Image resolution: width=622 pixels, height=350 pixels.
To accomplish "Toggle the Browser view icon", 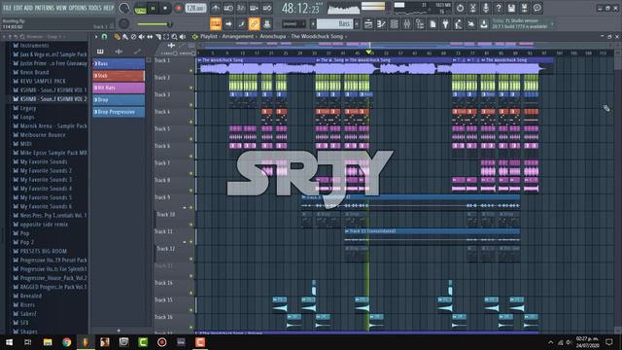I will tap(420, 24).
